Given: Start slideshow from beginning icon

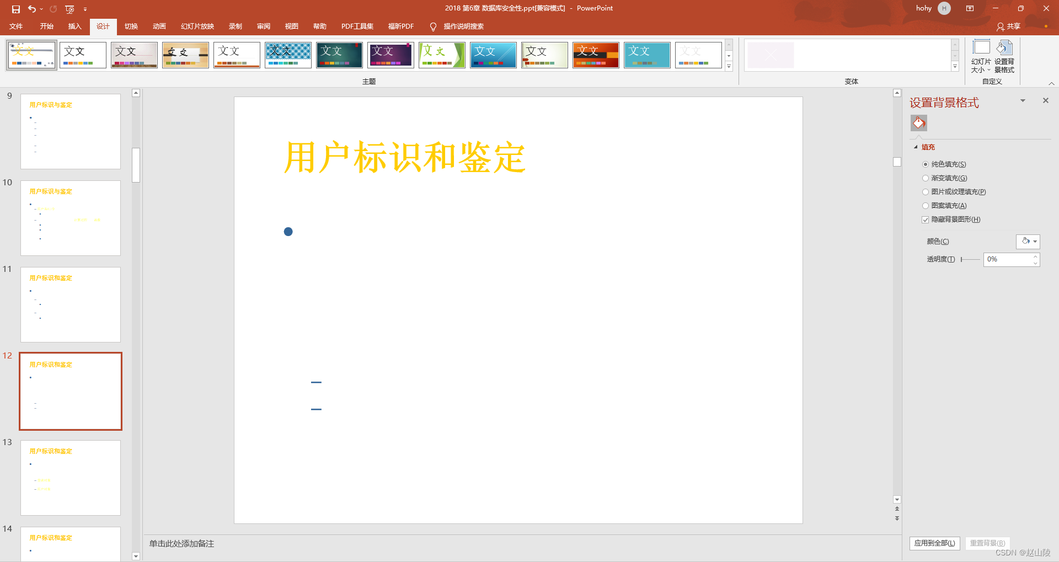Looking at the screenshot, I should point(69,9).
